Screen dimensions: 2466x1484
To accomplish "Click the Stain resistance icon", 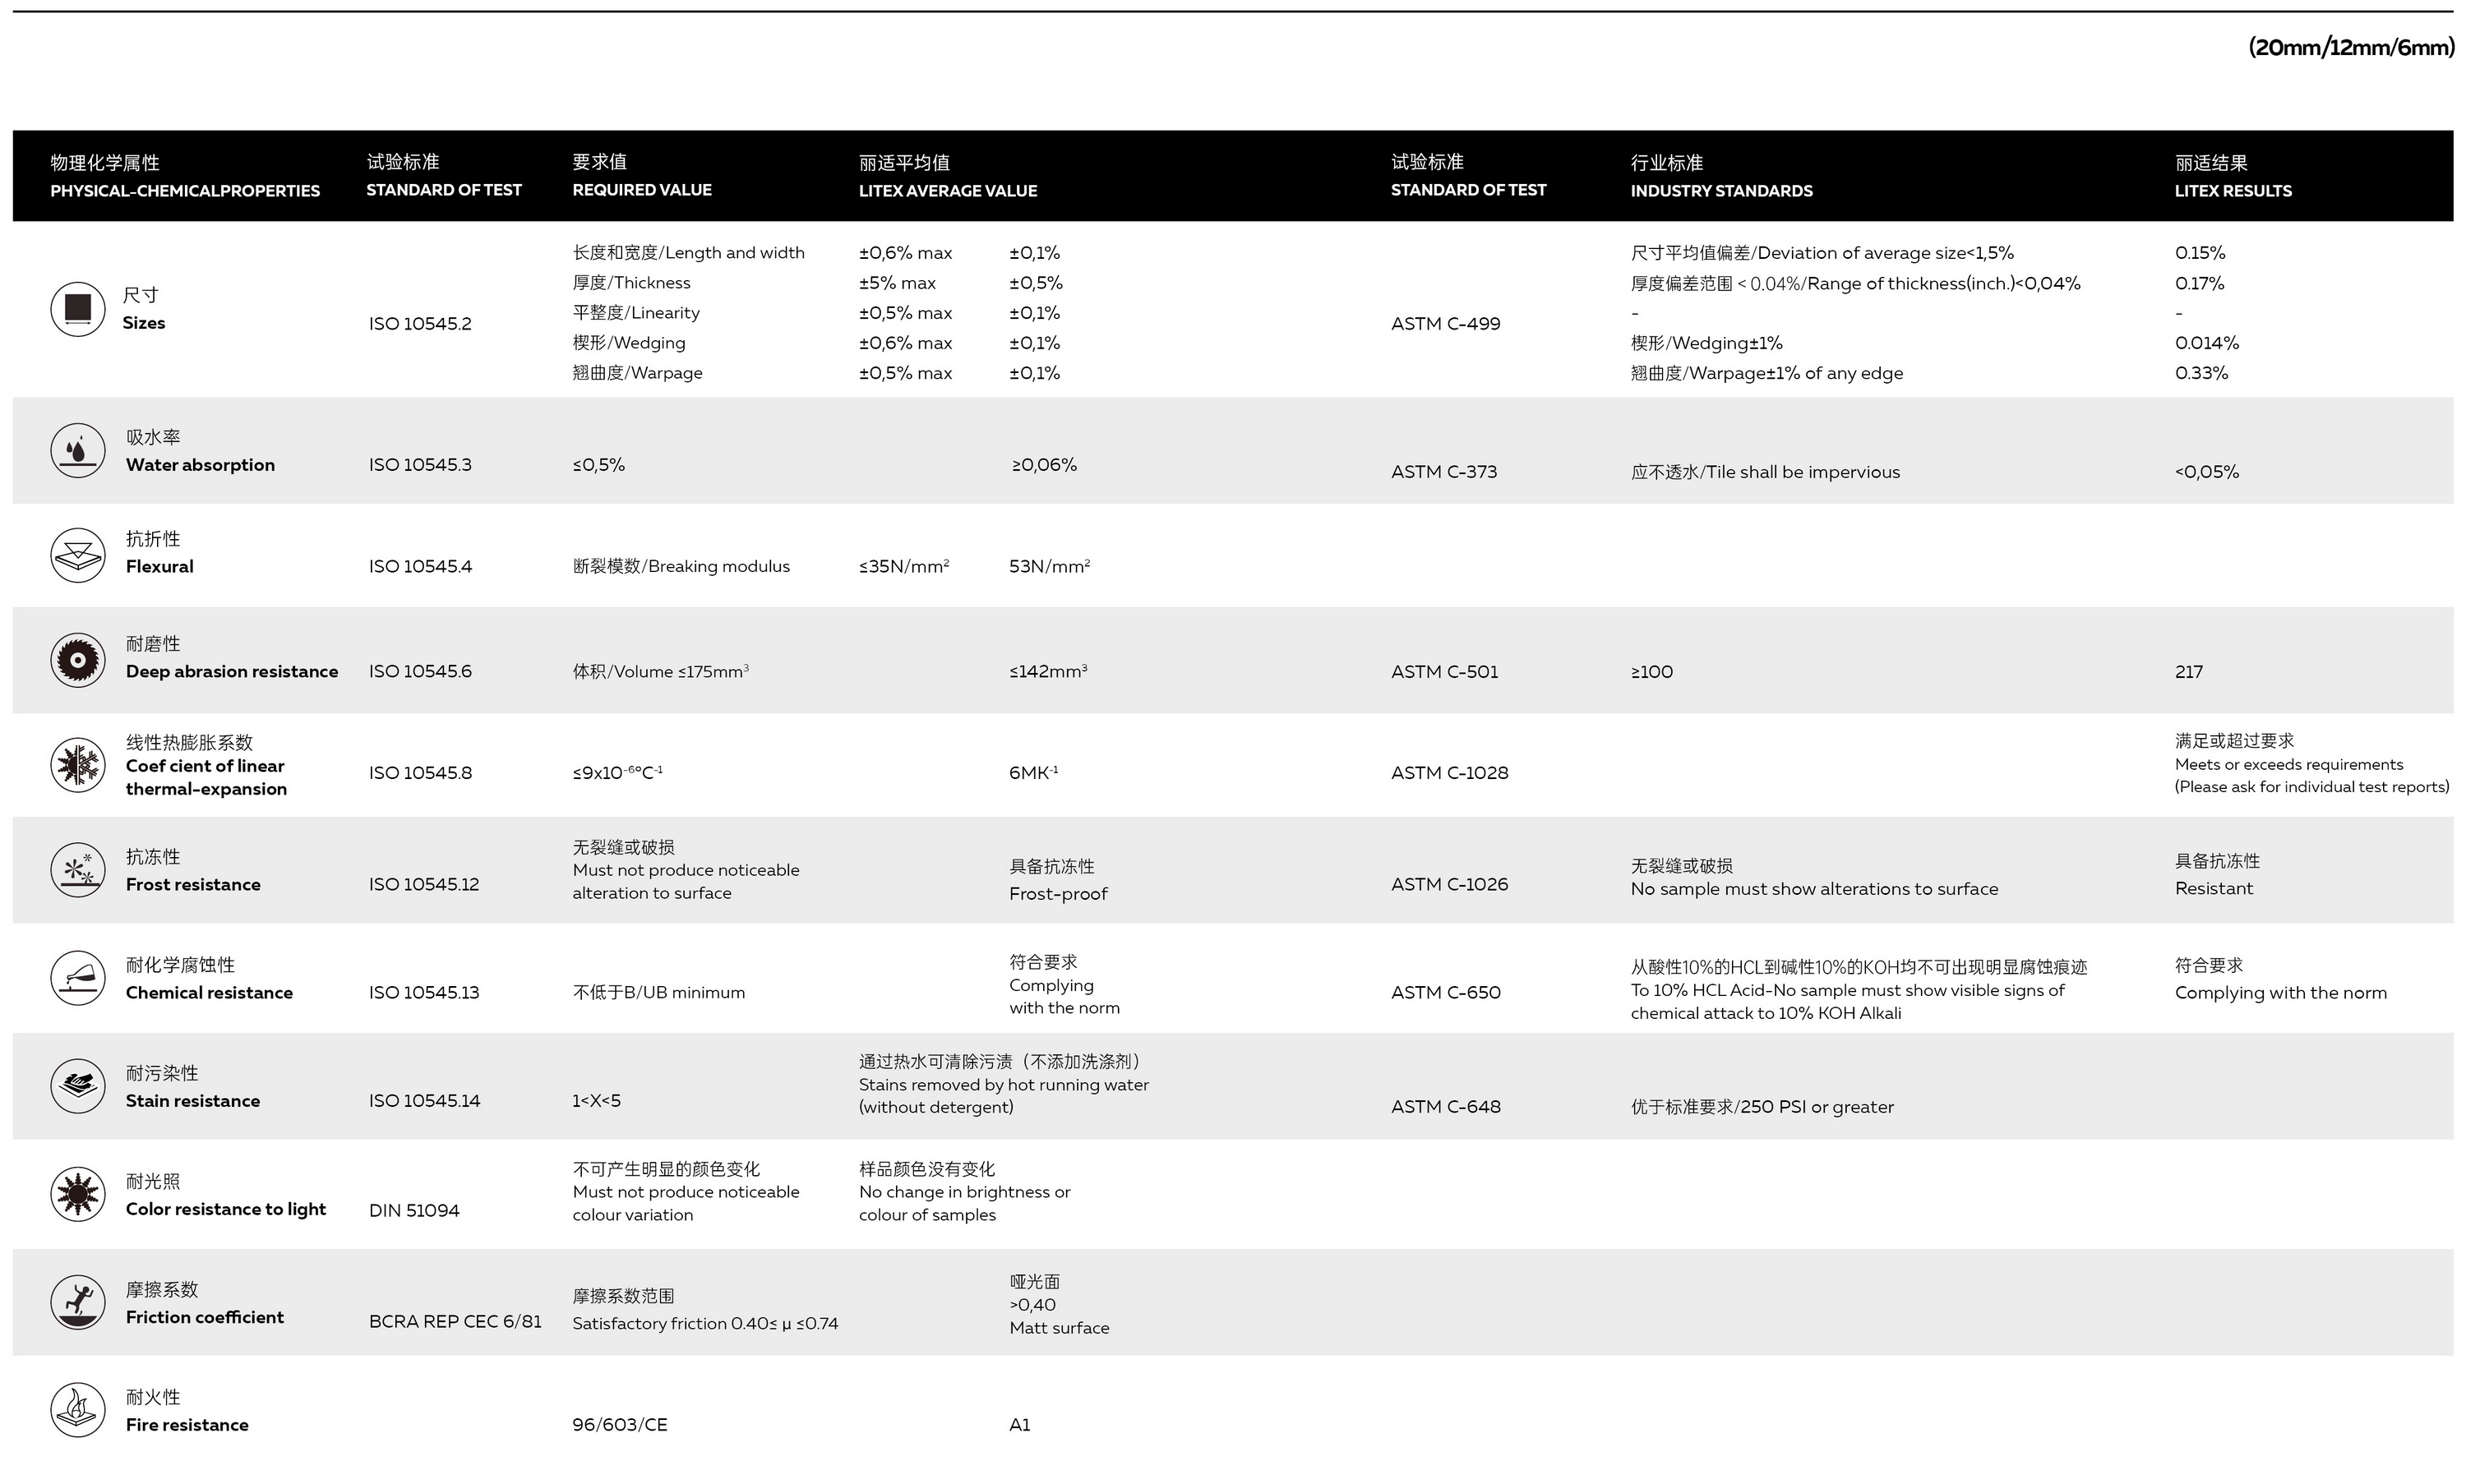I will 78,1086.
